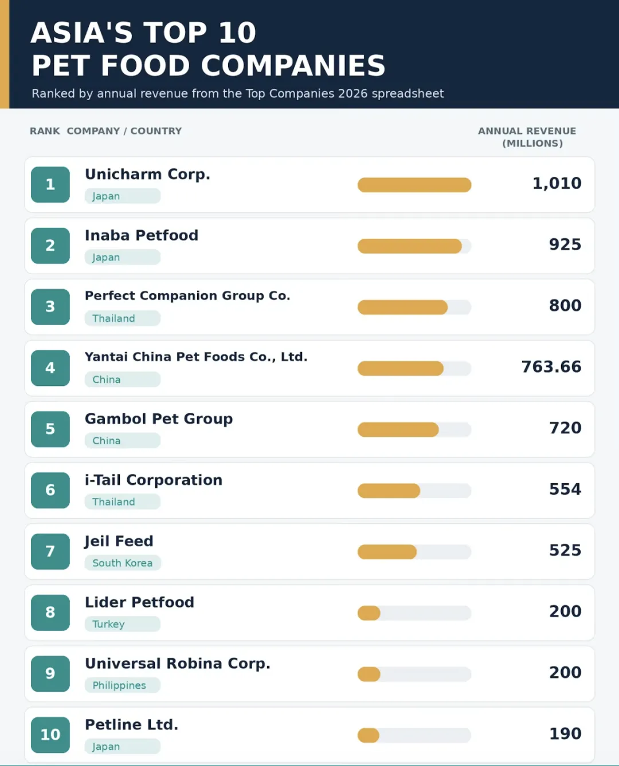Screen dimensions: 619x766
Task: Select the rank 10 badge
Action: point(50,735)
